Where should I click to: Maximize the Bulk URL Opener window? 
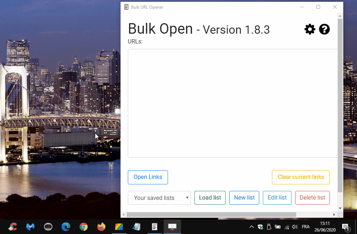click(x=318, y=7)
